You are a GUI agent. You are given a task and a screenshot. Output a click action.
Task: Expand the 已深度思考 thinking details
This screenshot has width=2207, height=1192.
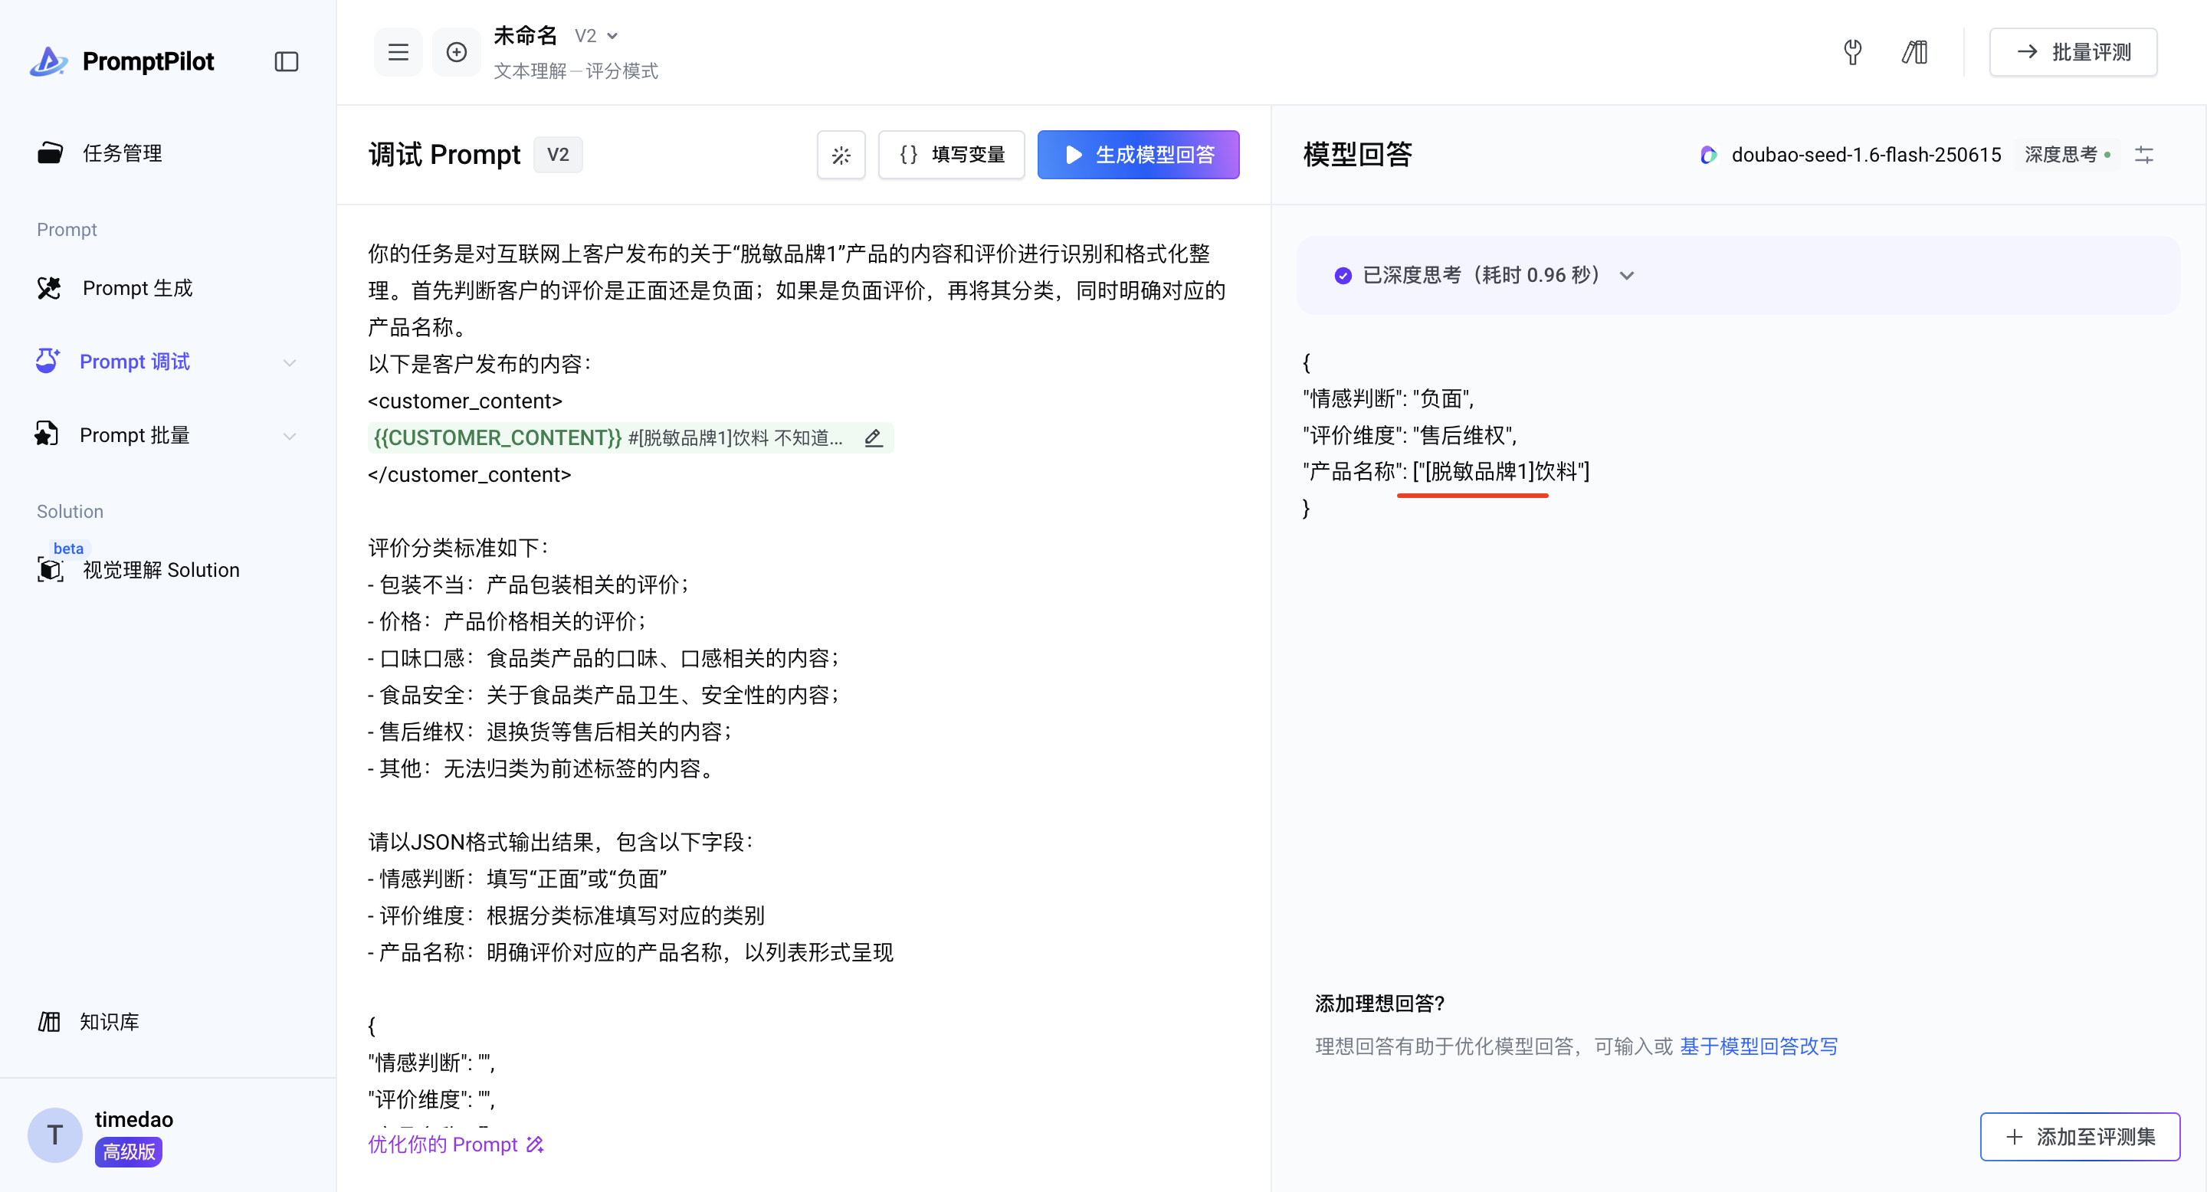(x=1626, y=276)
